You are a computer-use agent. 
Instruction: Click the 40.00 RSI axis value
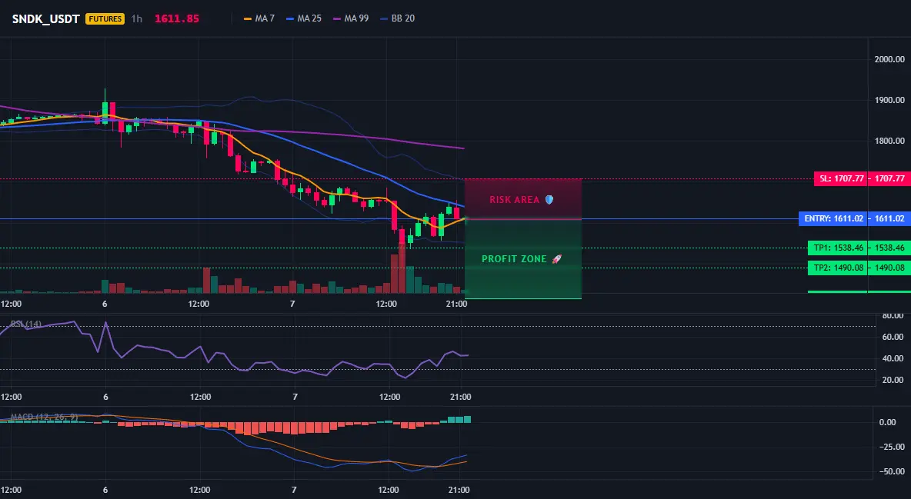click(x=893, y=358)
